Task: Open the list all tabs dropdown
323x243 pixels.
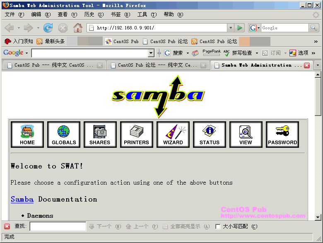Action: click(318, 65)
